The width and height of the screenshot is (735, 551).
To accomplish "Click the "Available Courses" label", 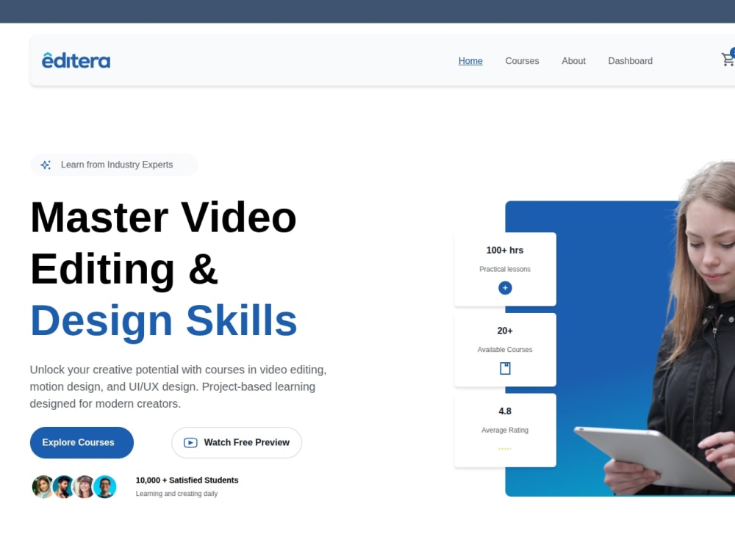I will (505, 350).
